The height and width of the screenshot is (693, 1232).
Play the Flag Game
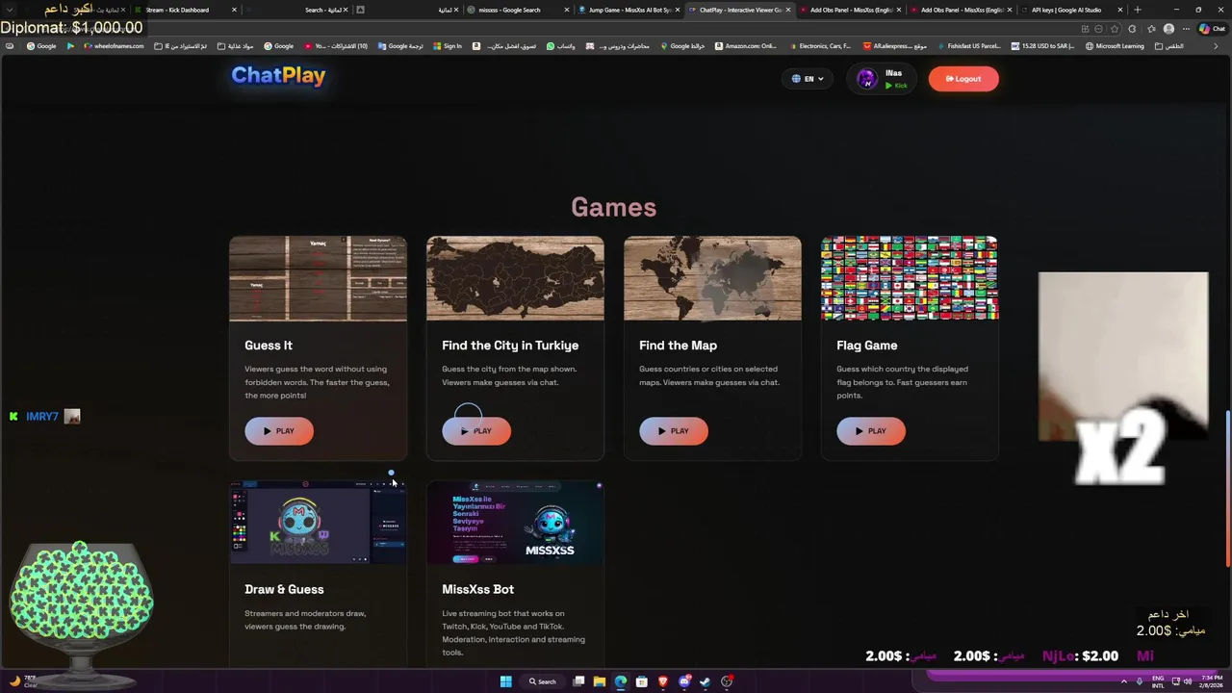click(x=871, y=431)
